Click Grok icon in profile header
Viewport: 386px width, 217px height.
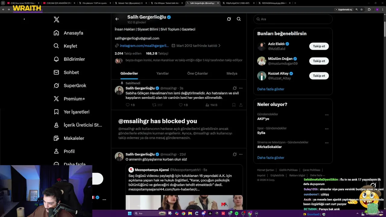(x=229, y=19)
